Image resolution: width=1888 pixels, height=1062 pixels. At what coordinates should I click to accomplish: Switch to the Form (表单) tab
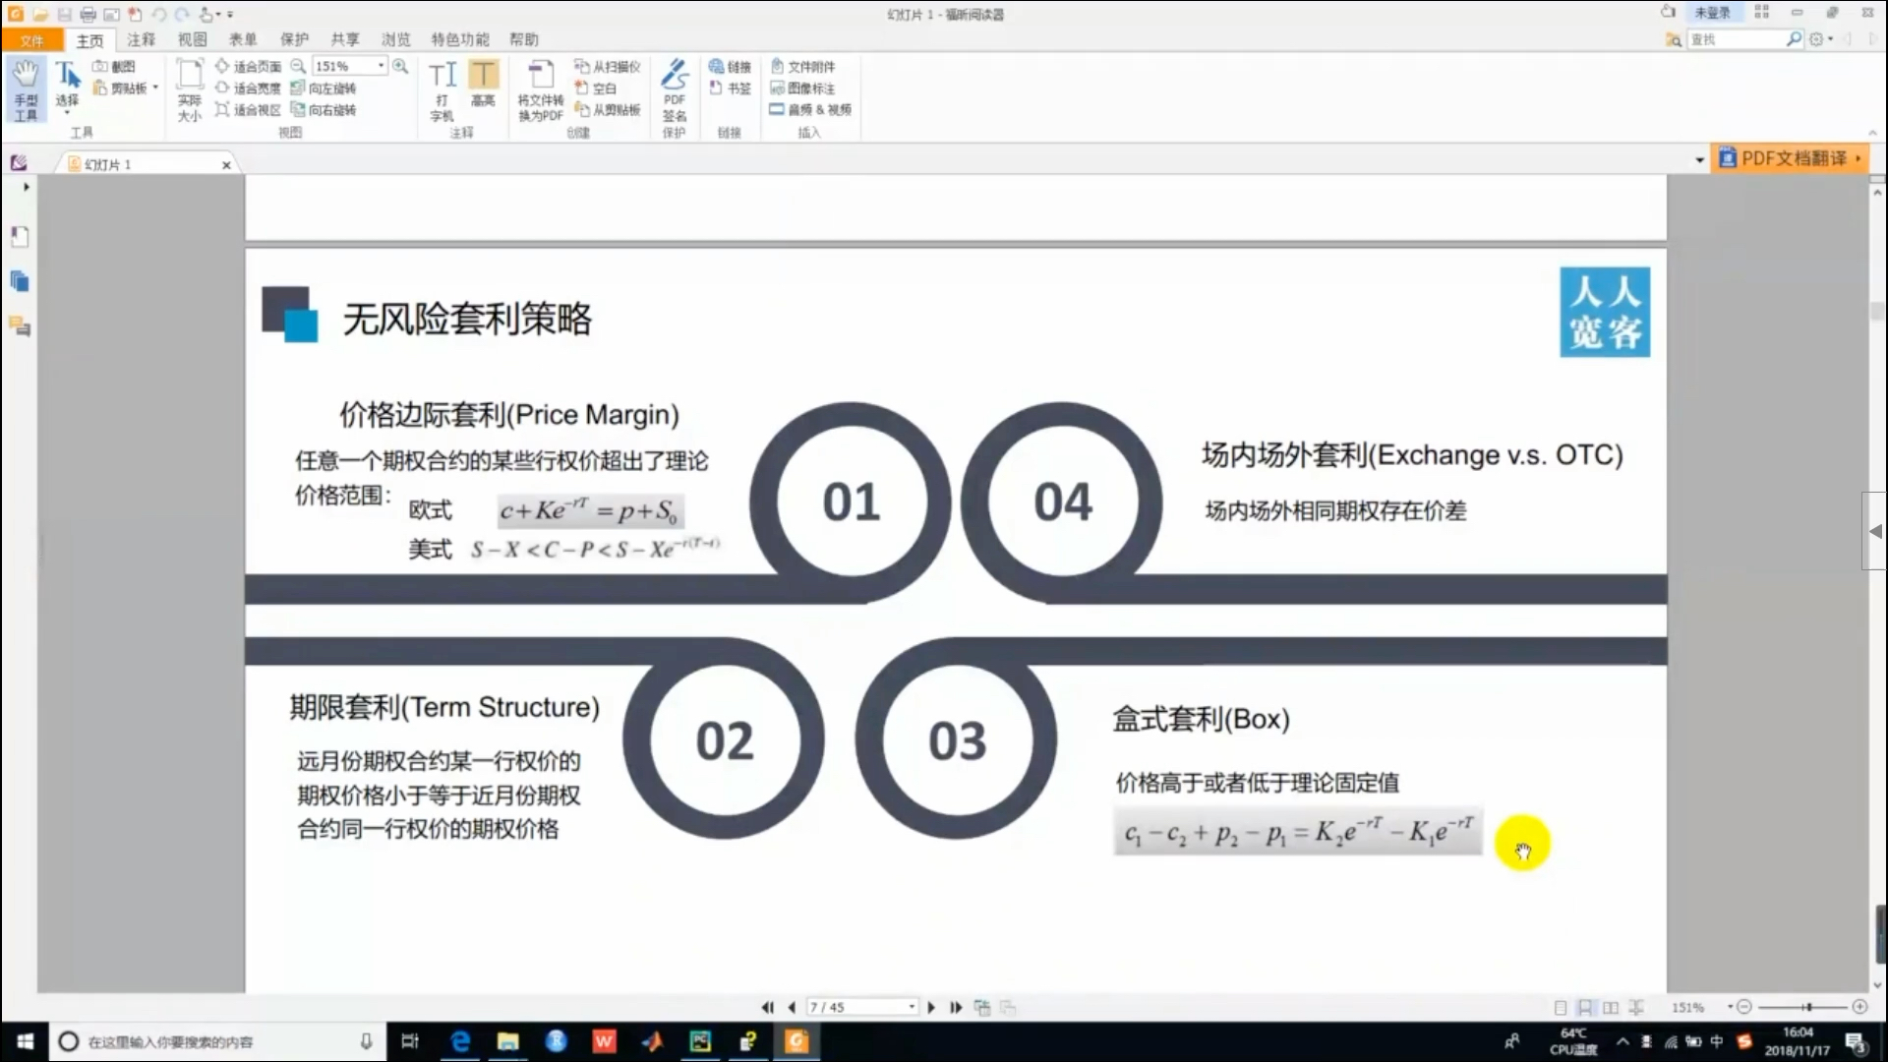pyautogui.click(x=243, y=39)
